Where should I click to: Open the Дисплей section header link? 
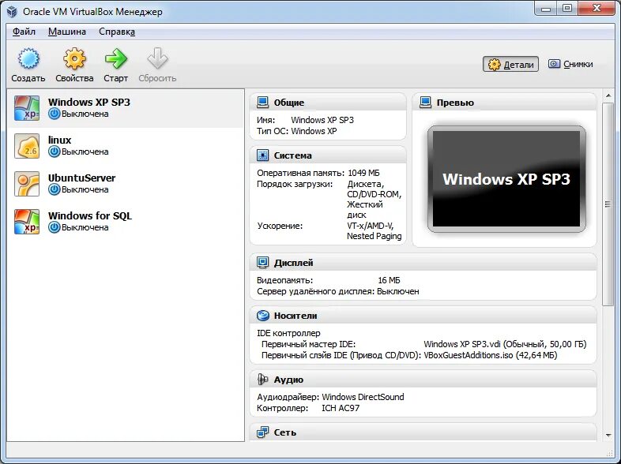click(x=293, y=263)
